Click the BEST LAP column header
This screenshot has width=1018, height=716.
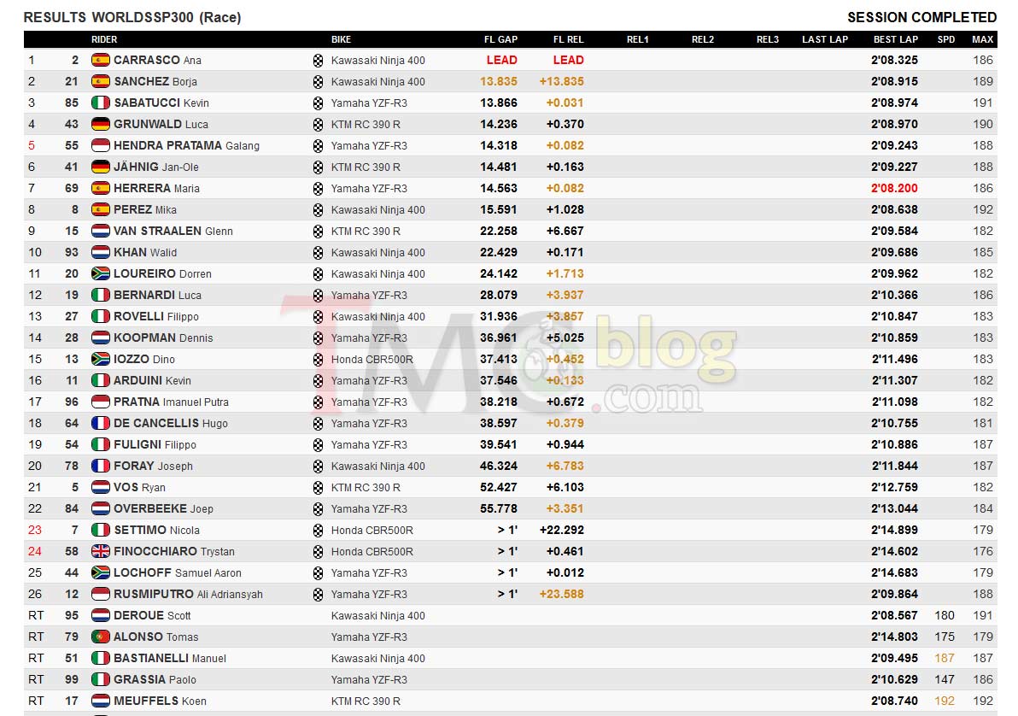pos(895,39)
